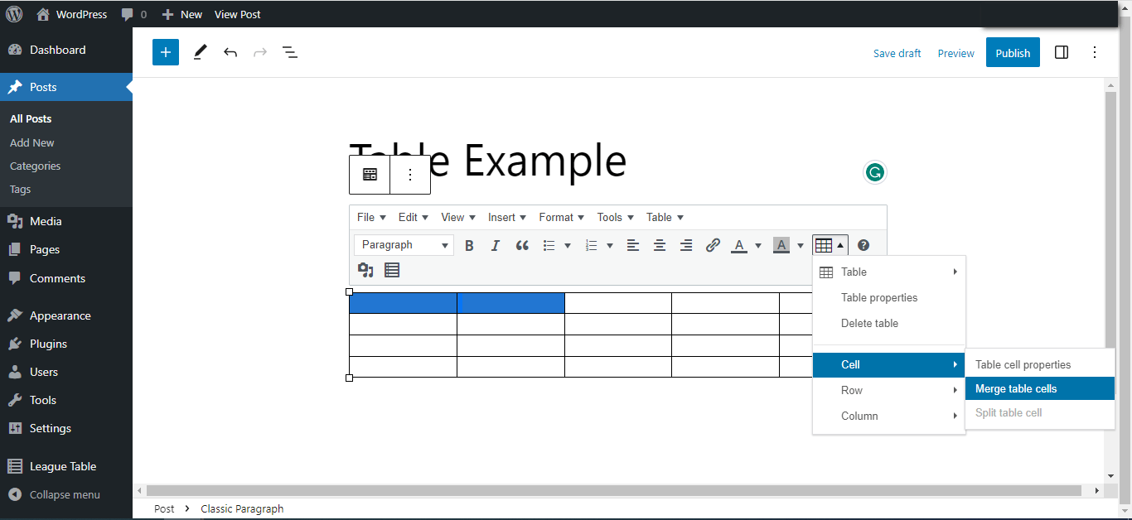The width and height of the screenshot is (1132, 520).
Task: Undo the last change
Action: pyautogui.click(x=230, y=52)
